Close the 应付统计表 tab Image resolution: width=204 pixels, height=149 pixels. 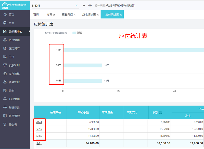click(121, 15)
